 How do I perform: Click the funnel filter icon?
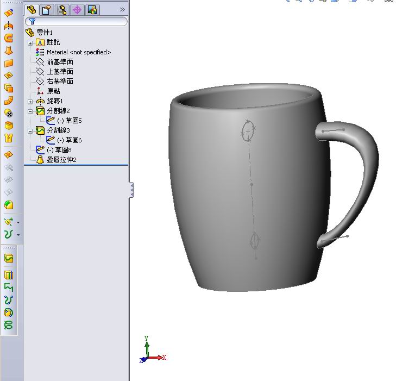point(33,22)
